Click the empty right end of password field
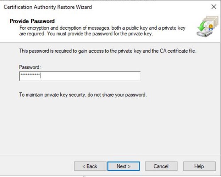Screen dimensions: 221x177 (x=131, y=76)
